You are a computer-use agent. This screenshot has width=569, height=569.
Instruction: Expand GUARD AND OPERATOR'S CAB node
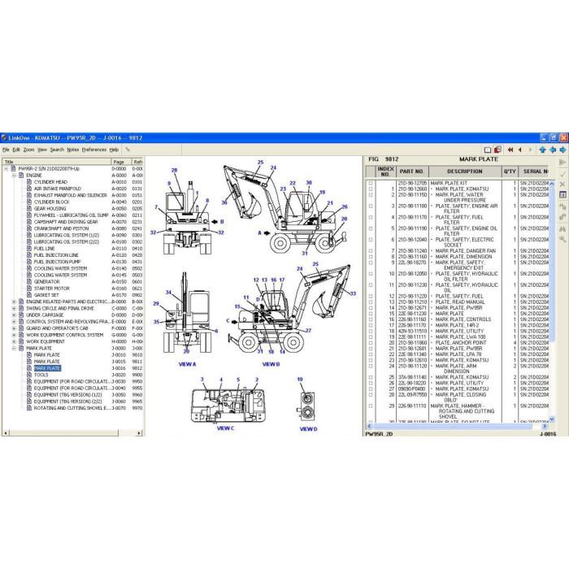click(x=14, y=328)
